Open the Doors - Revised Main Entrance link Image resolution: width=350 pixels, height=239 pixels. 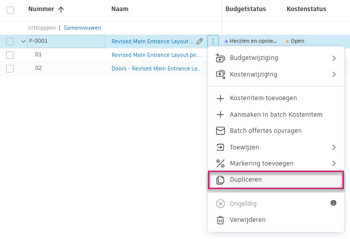(156, 68)
